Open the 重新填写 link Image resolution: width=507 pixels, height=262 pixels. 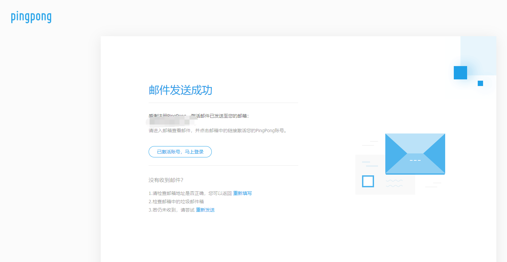click(x=242, y=193)
